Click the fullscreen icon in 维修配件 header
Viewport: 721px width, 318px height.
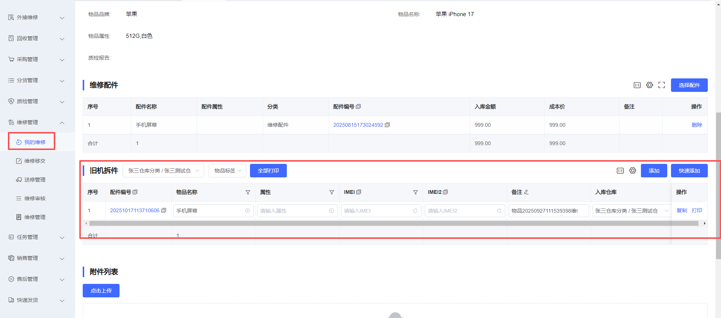pos(662,85)
